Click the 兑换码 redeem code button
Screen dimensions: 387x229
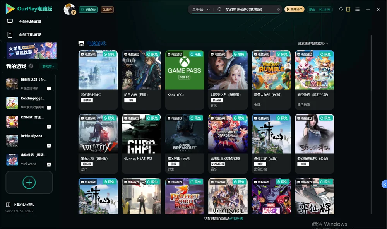(88, 10)
